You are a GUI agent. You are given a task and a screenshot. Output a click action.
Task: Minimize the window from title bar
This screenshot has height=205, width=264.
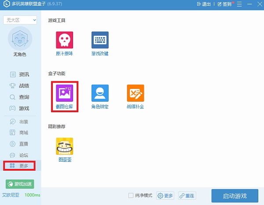249,4
